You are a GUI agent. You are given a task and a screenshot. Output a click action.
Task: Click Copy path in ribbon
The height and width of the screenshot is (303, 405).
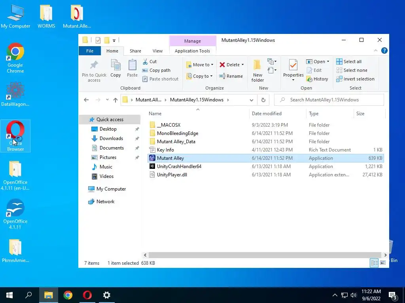coord(157,70)
